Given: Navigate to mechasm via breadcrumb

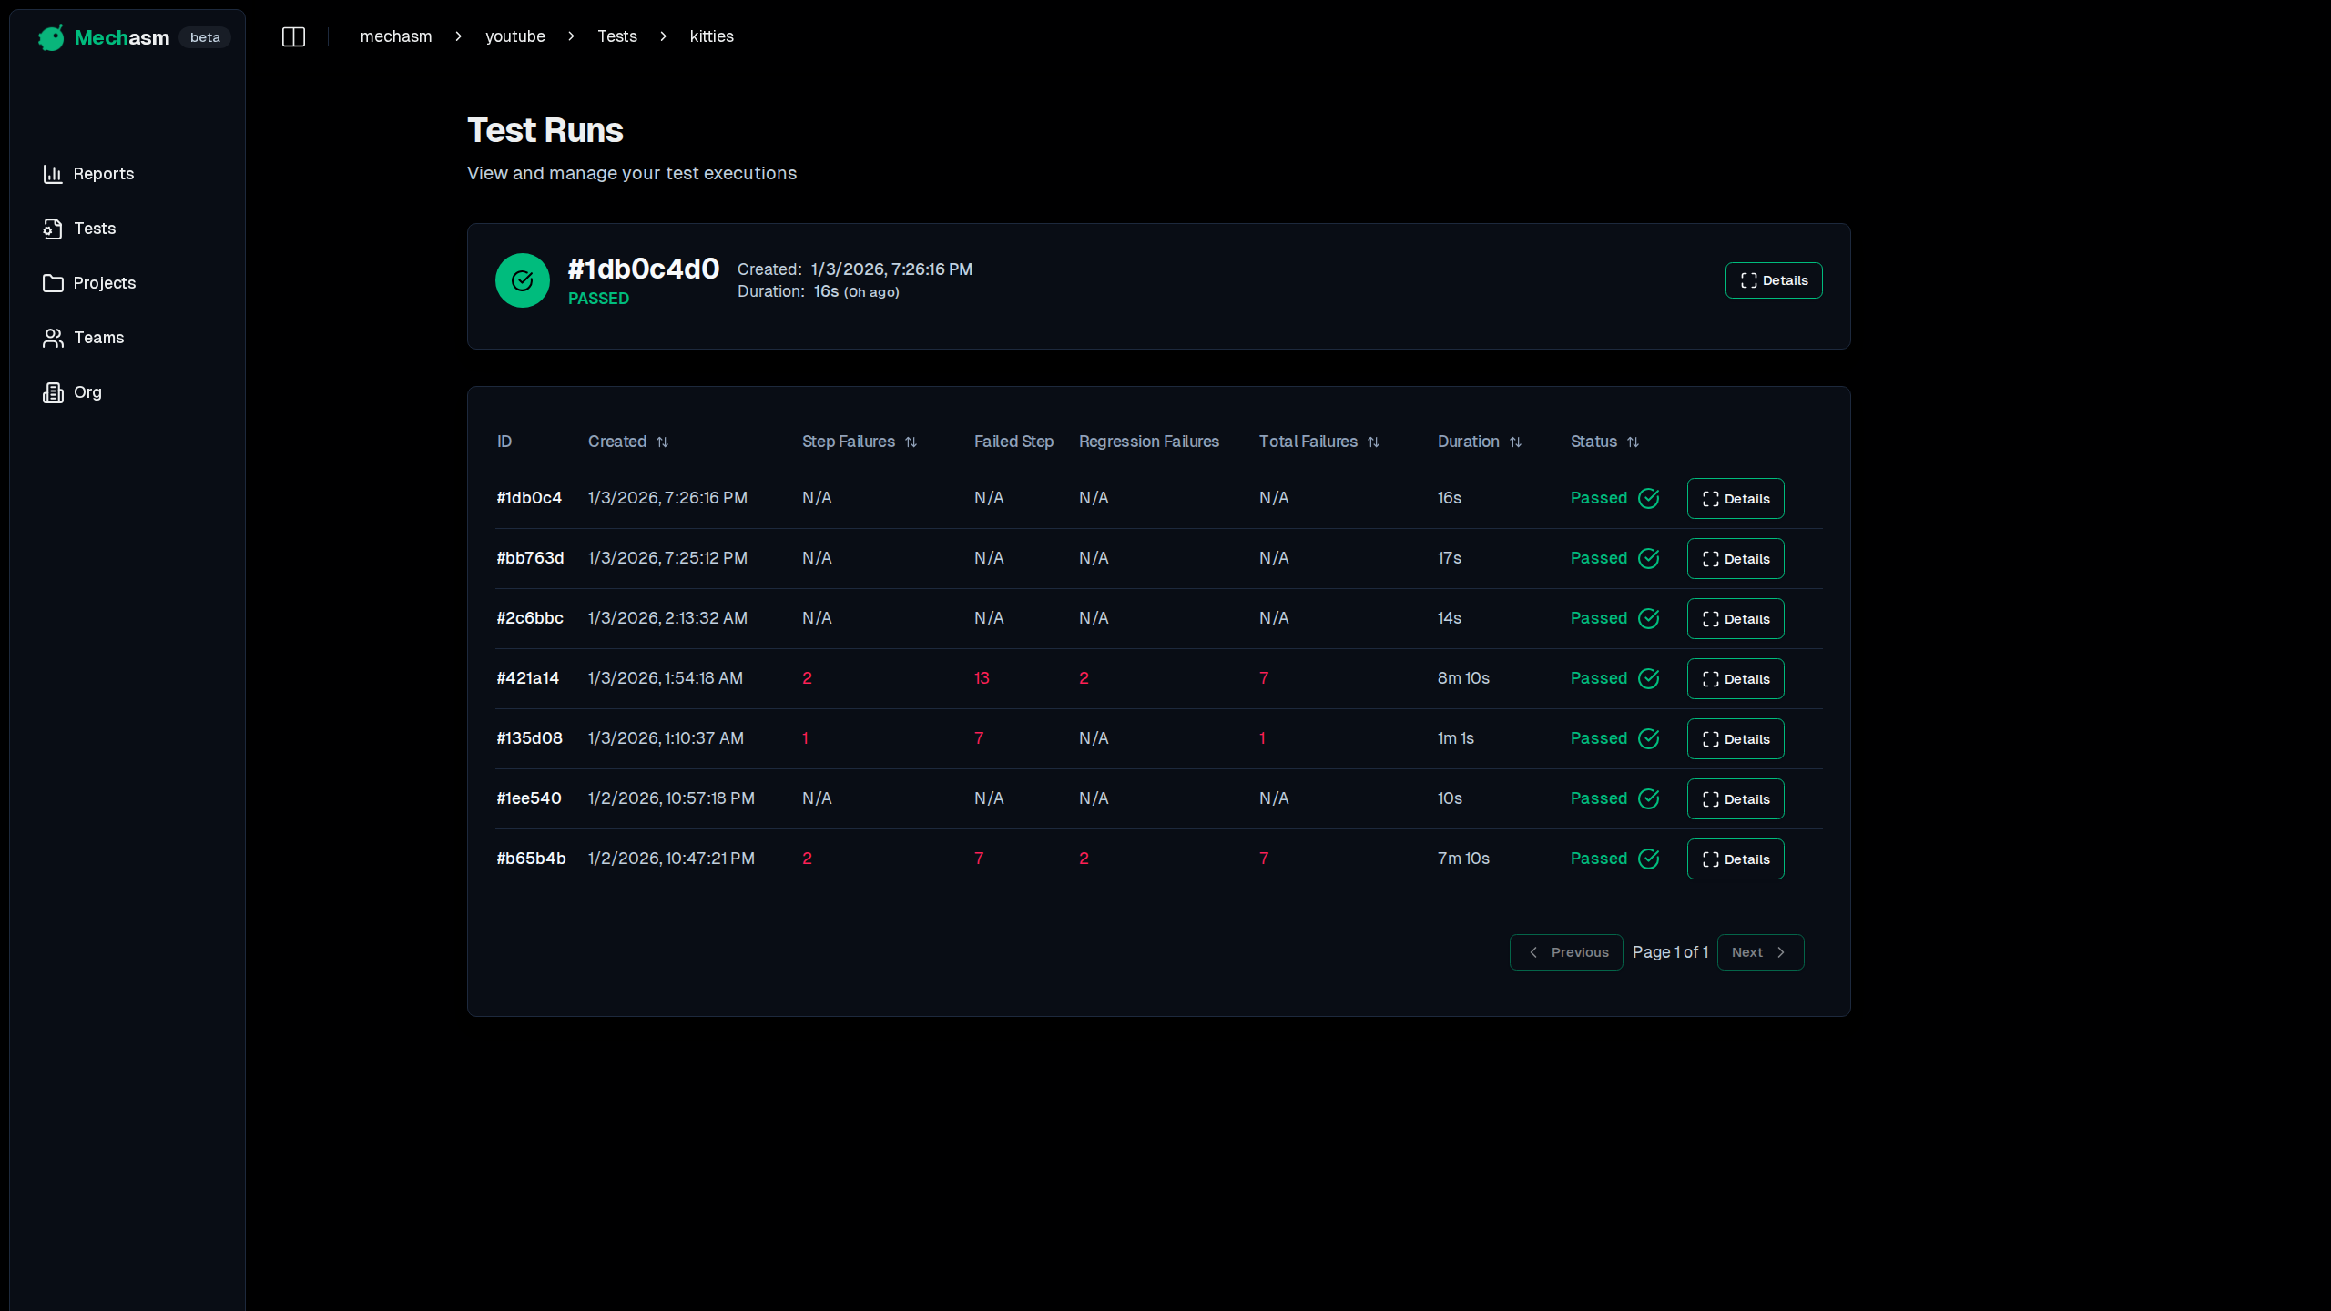Looking at the screenshot, I should (395, 36).
